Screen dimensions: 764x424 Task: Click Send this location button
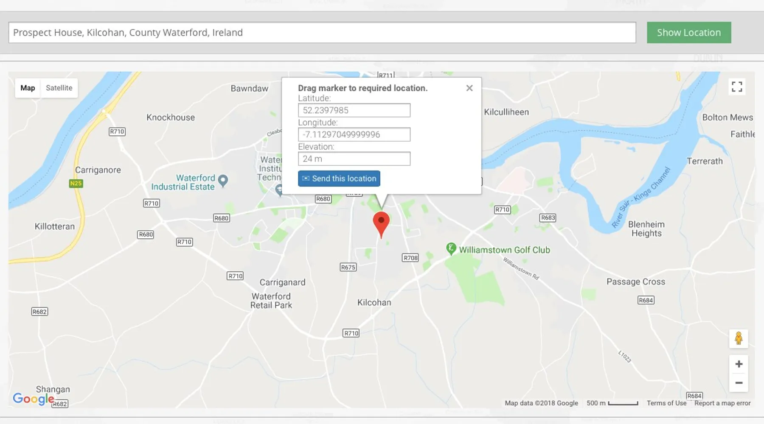tap(339, 179)
